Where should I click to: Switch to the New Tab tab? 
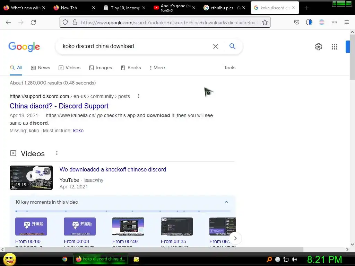(x=74, y=8)
